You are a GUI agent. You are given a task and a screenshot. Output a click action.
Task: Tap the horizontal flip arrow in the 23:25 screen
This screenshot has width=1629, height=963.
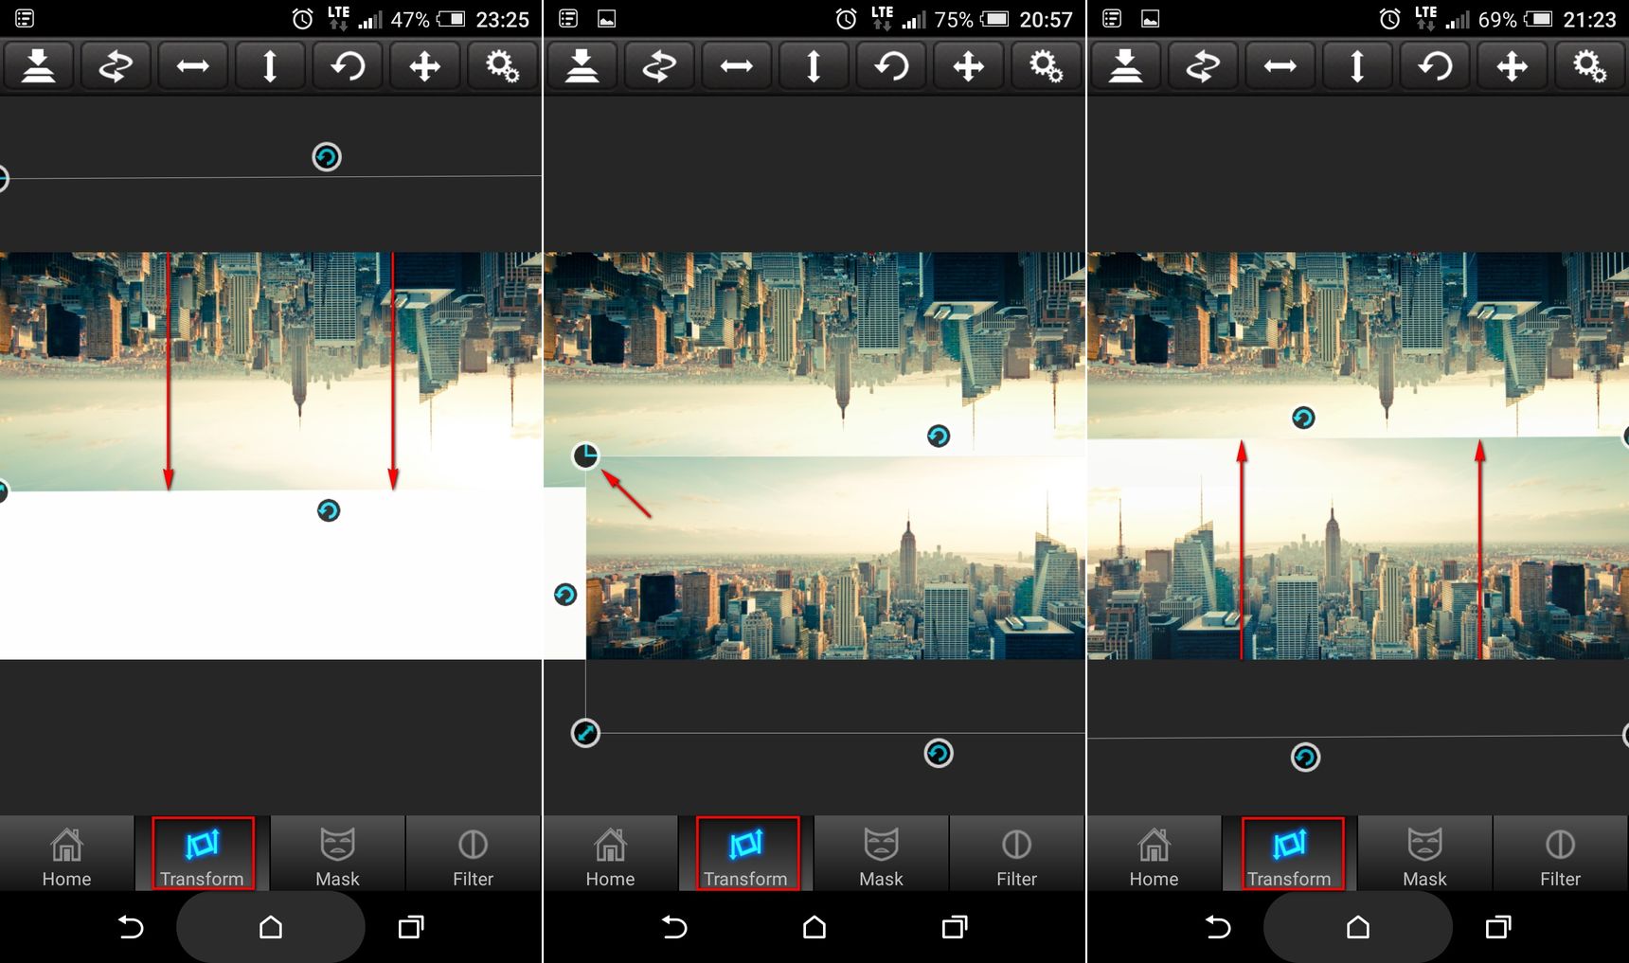(193, 66)
